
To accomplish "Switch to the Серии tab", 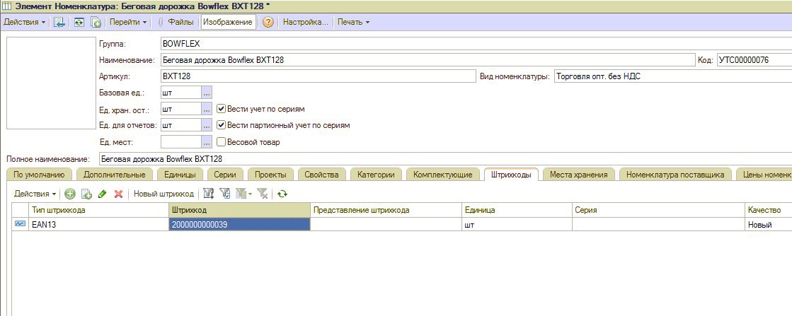I will coord(225,175).
